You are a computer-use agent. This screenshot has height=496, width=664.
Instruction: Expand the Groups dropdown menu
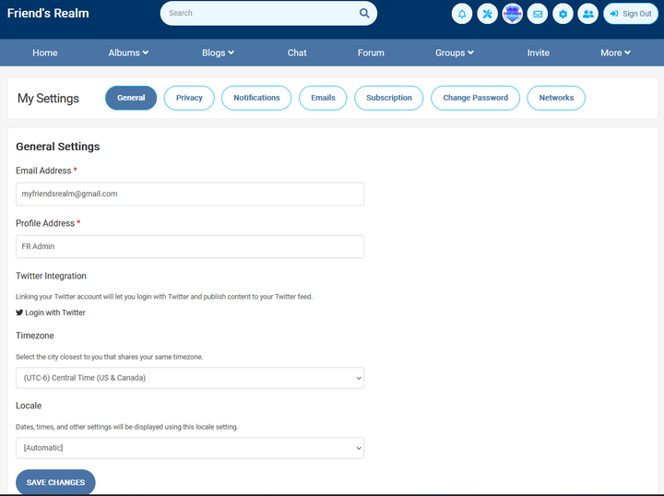click(x=455, y=53)
